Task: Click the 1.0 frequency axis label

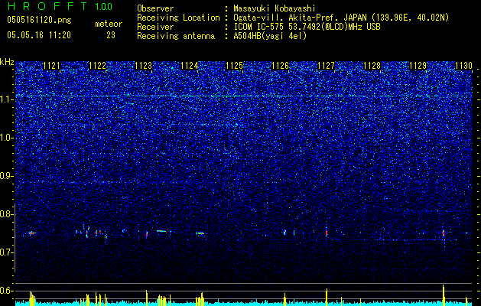Action: (x=7, y=138)
